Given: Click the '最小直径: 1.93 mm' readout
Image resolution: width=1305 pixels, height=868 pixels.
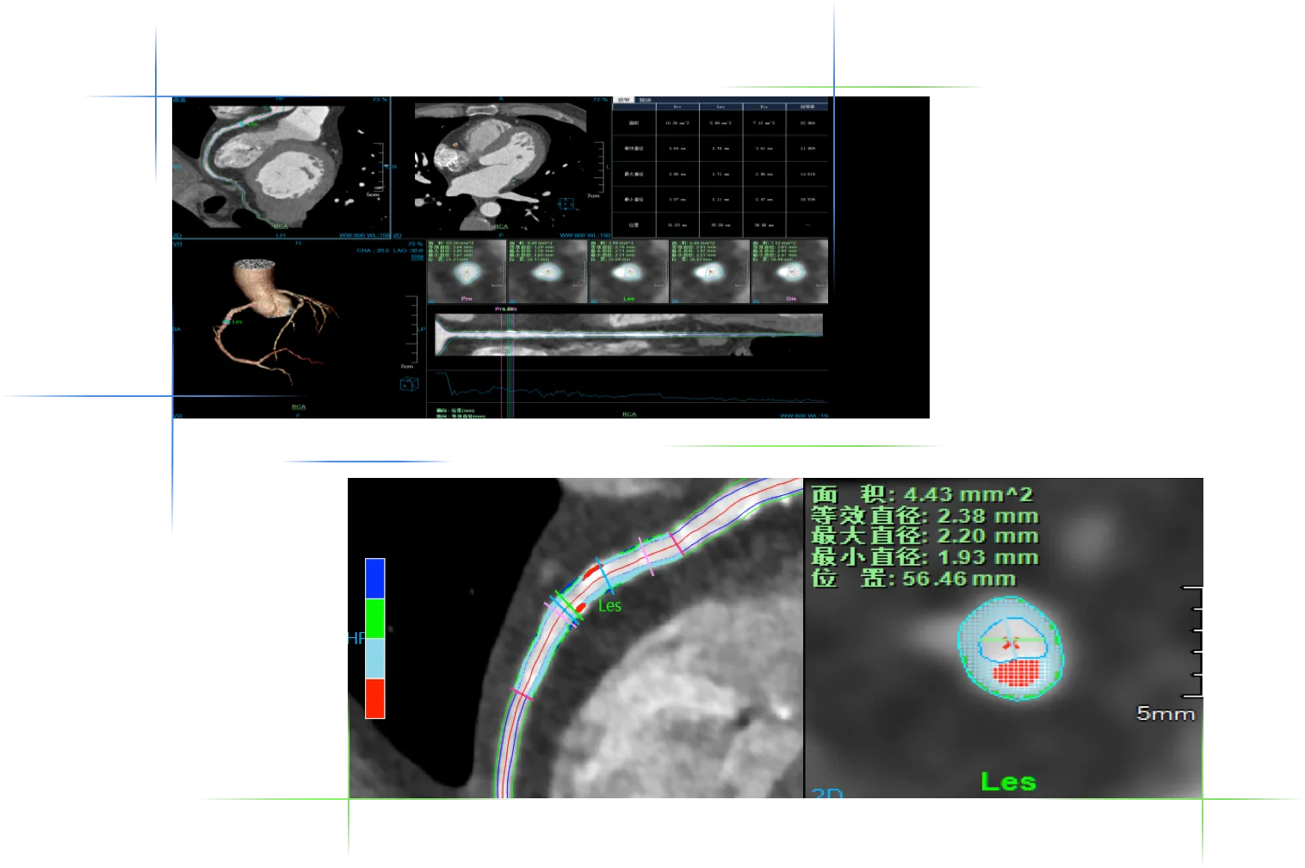Looking at the screenshot, I should (925, 557).
